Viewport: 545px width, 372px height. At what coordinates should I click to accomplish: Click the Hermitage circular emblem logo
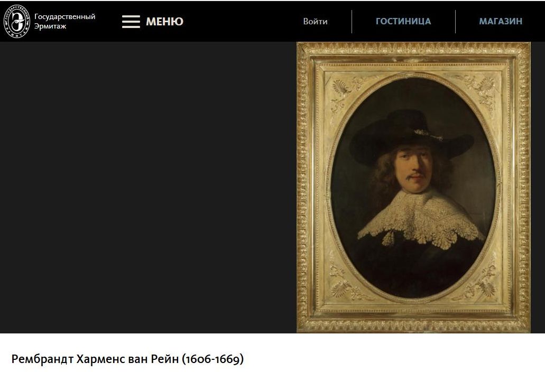coord(17,21)
